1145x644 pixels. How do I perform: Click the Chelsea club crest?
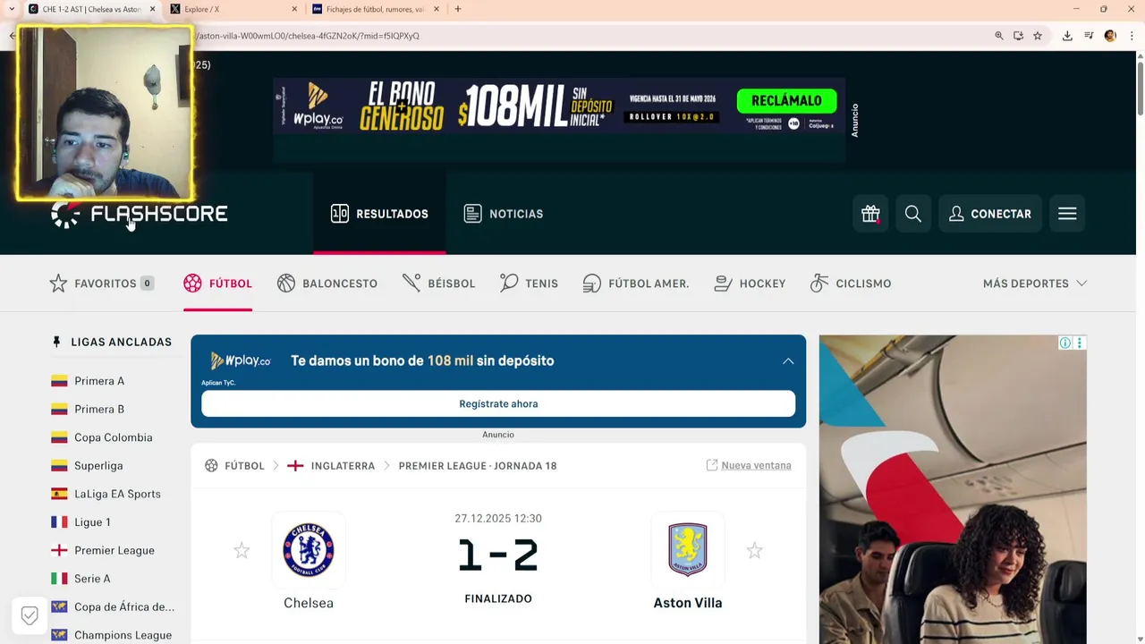coord(309,550)
